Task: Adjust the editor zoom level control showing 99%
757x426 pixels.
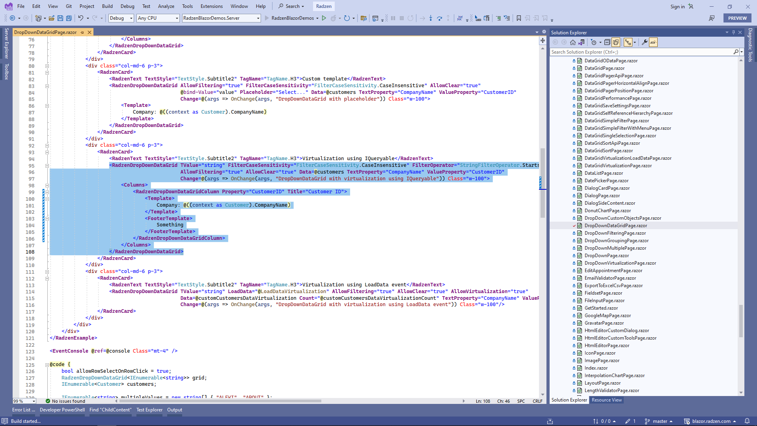Action: click(24, 401)
